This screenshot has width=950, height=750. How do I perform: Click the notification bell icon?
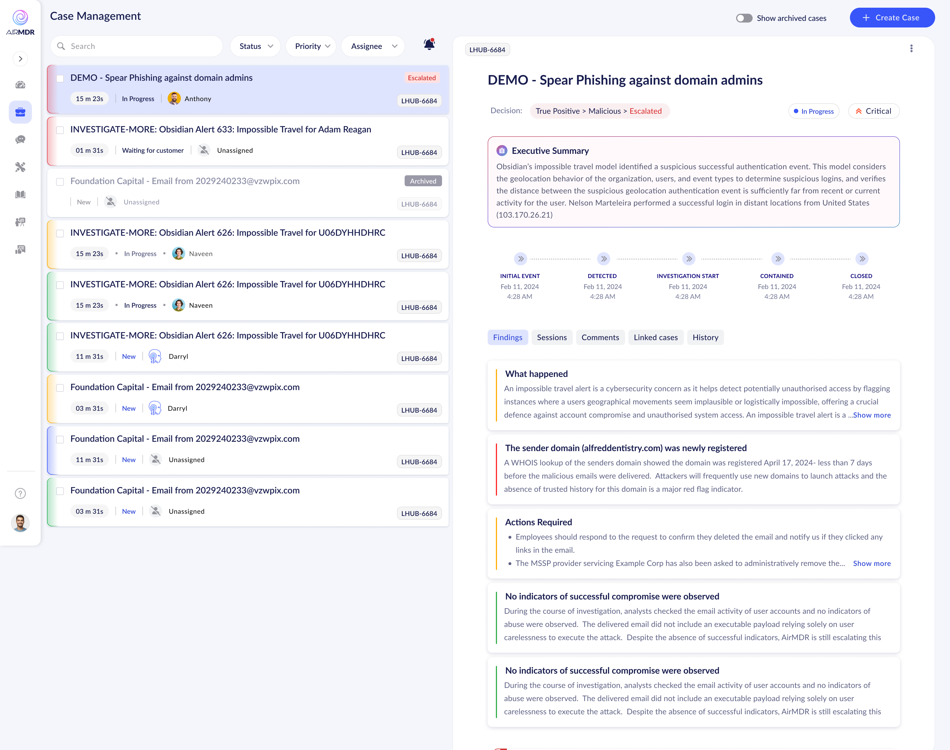429,44
